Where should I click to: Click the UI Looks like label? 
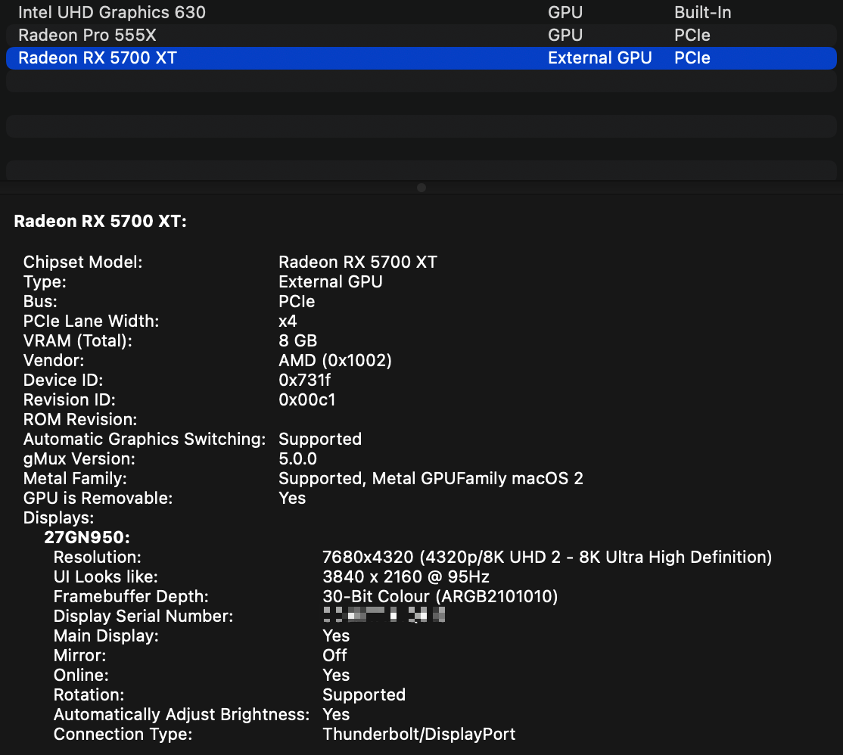point(106,577)
